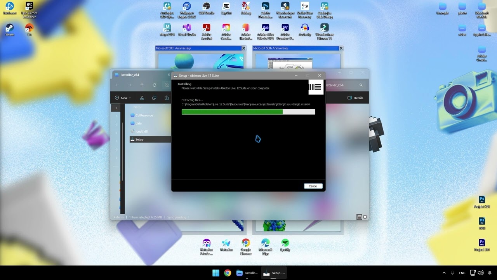Close the left Microsoft 50th Anniversary window

point(244,48)
